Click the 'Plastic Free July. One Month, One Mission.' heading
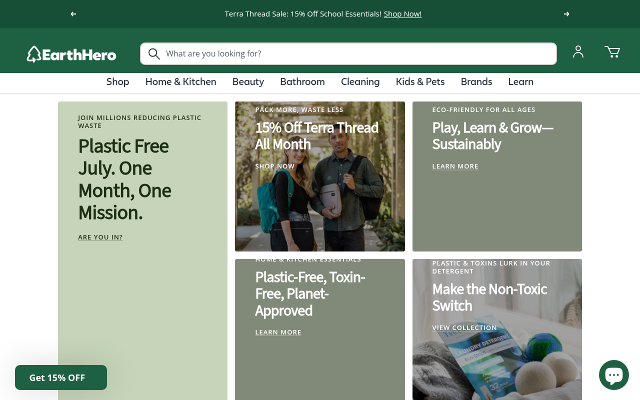This screenshot has height=400, width=640. pyautogui.click(x=125, y=179)
